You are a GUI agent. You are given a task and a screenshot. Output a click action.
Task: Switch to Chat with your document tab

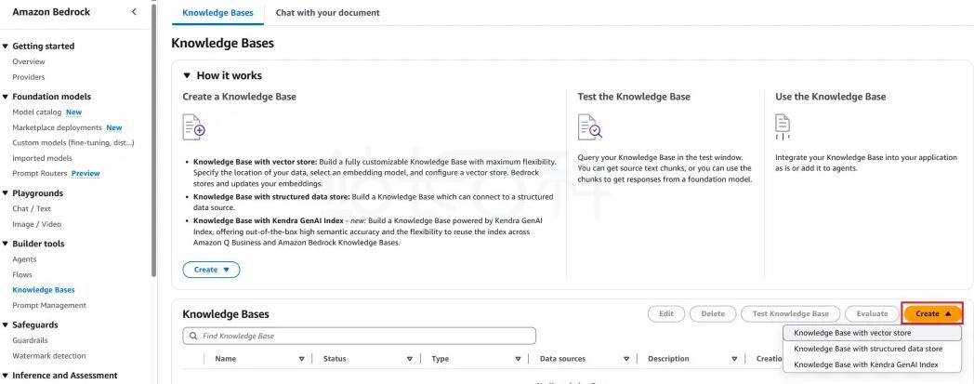pyautogui.click(x=327, y=12)
